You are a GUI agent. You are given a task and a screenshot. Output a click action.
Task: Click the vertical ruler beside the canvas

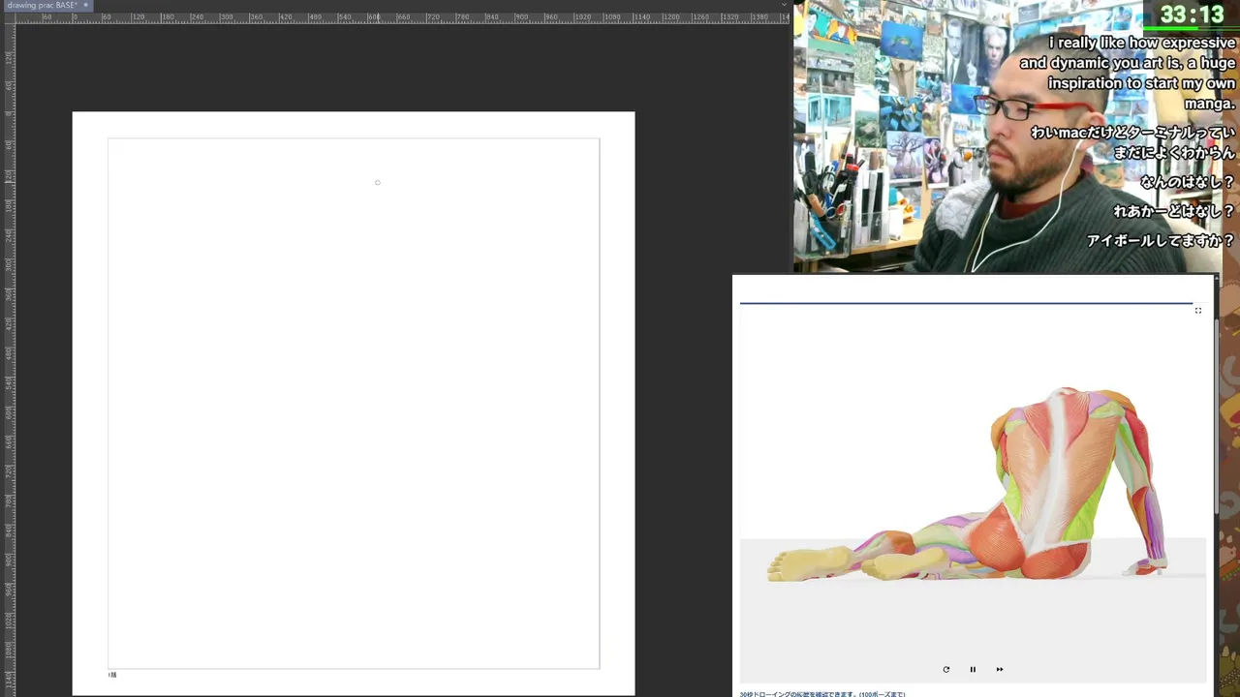tap(9, 358)
